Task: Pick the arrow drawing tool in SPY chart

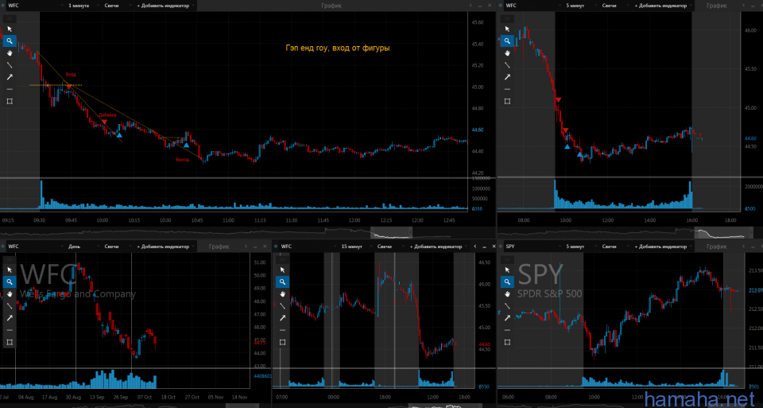Action: [507, 318]
